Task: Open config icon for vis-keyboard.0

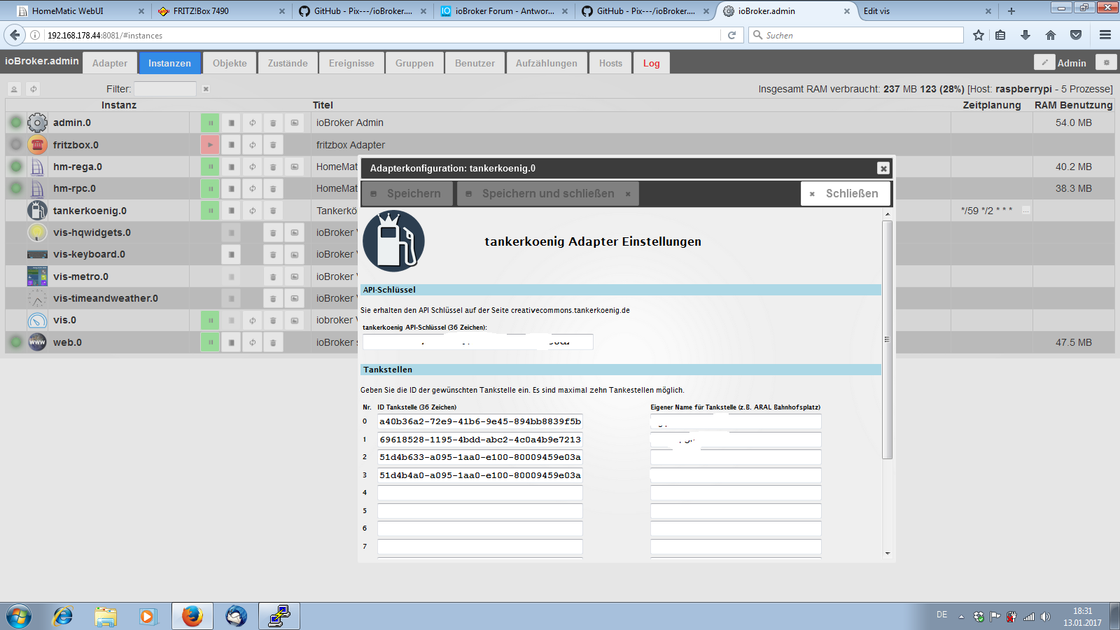Action: 231,254
